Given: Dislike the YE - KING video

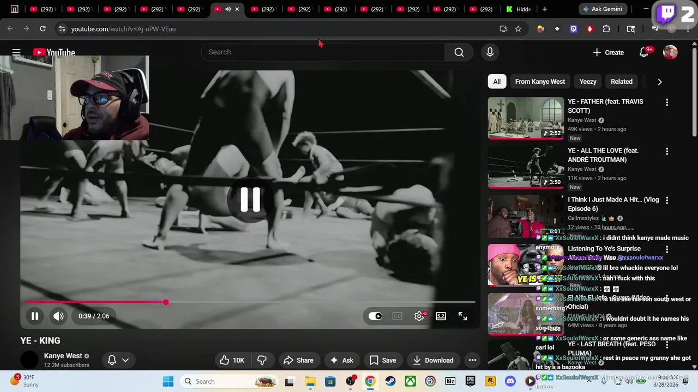Looking at the screenshot, I should [x=262, y=360].
